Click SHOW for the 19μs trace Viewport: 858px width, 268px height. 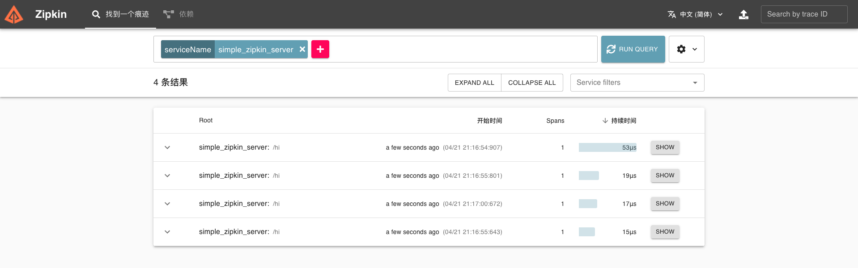tap(665, 176)
